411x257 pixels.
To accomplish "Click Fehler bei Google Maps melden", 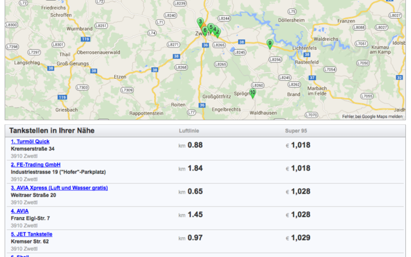I will pos(372,117).
